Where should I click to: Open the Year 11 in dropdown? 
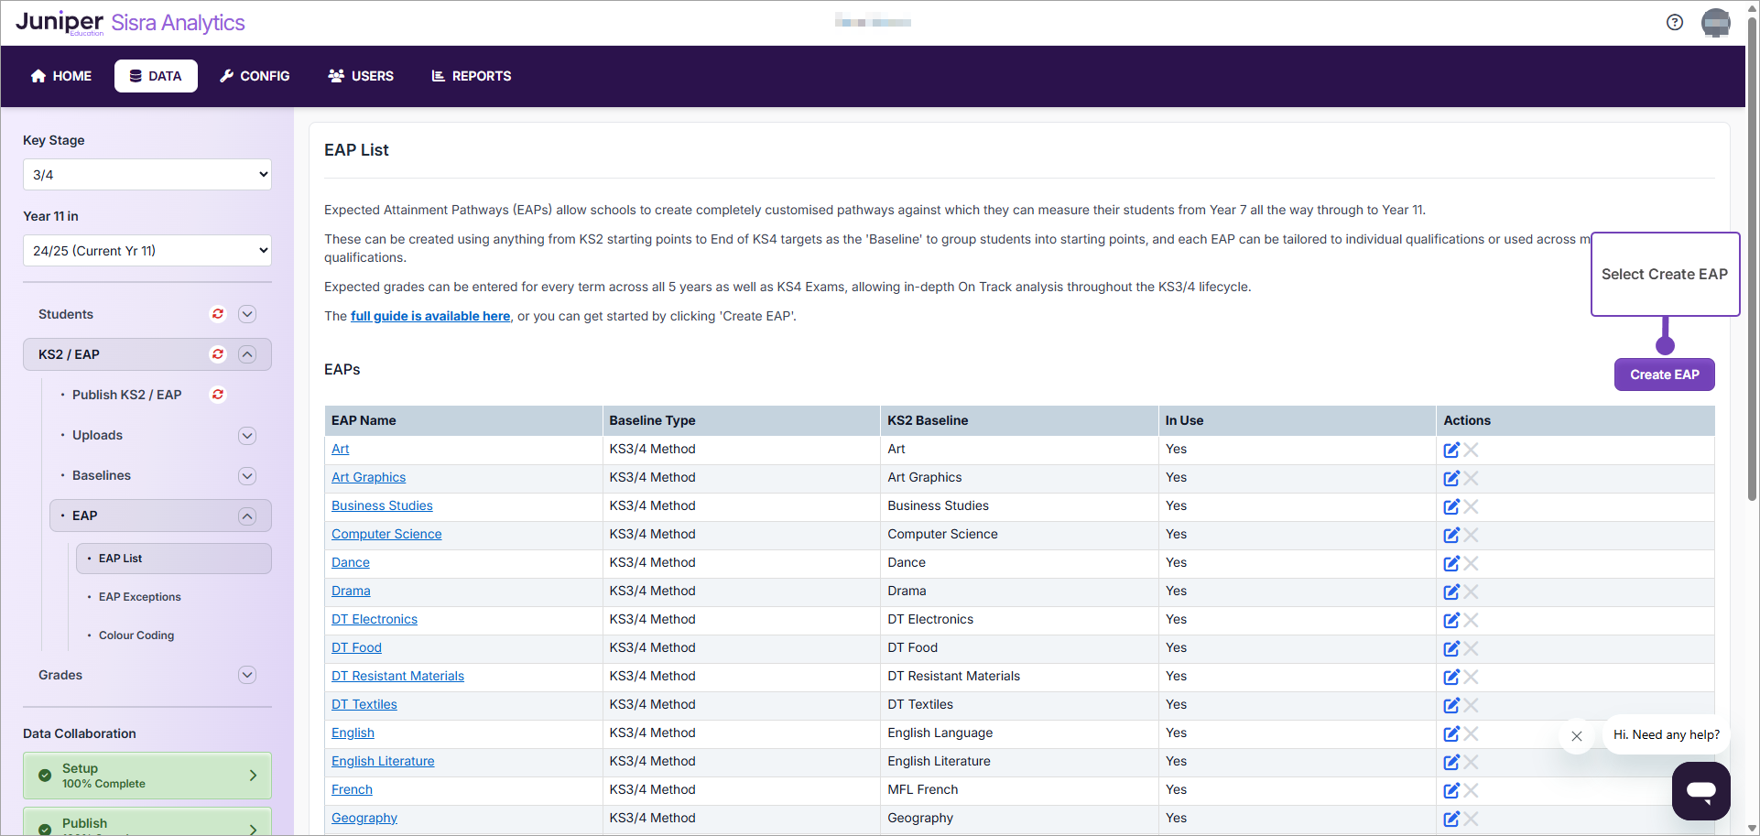click(x=147, y=251)
